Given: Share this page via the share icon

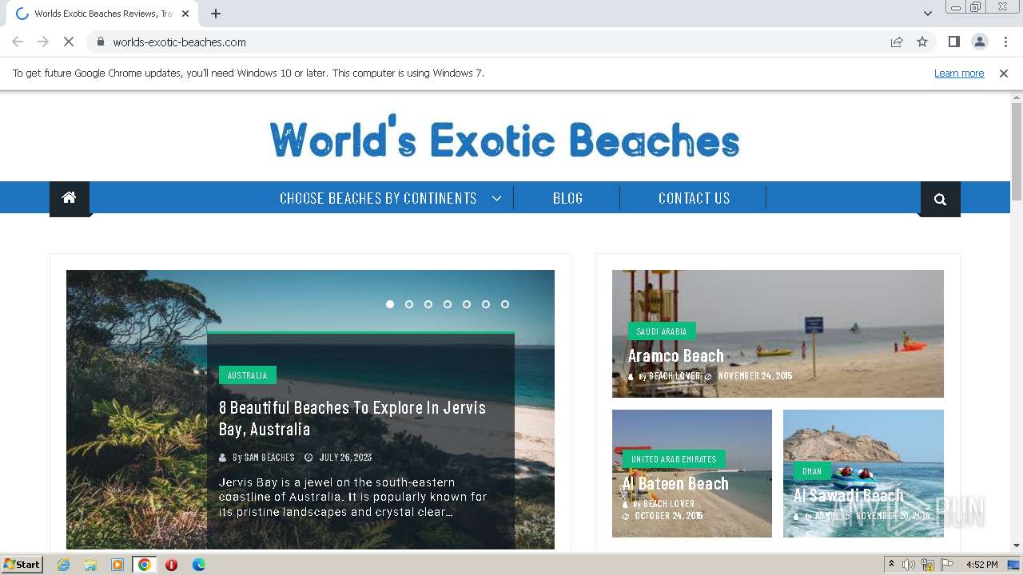Looking at the screenshot, I should [x=897, y=42].
